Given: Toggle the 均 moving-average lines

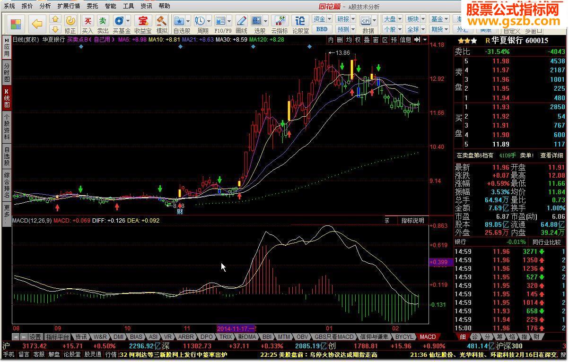Looking at the screenshot, I should [x=349, y=40].
